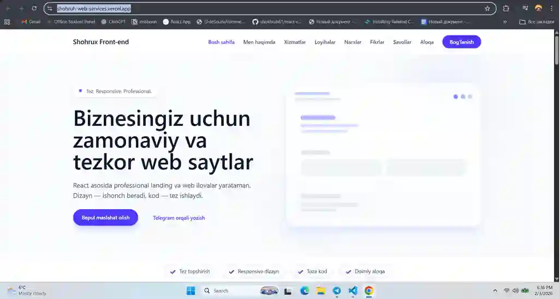Open Visual Studio Code from taskbar

coord(353,291)
